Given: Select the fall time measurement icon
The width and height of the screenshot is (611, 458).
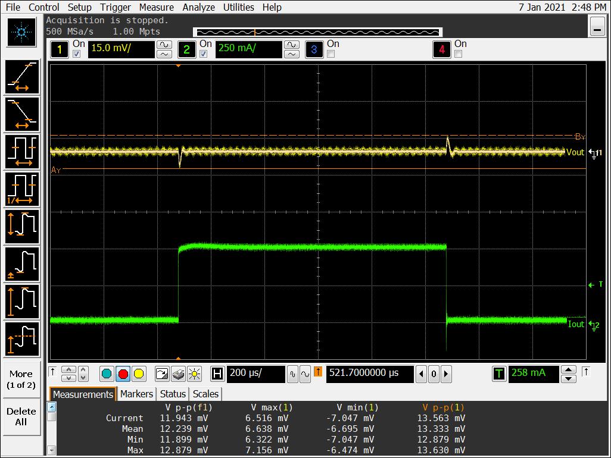Looking at the screenshot, I should 22,114.
